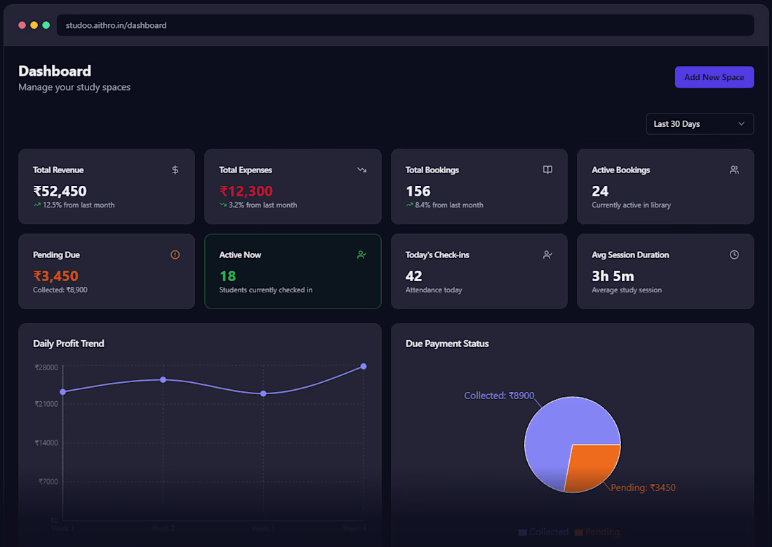772x547 pixels.
Task: Click the 3h 5m session duration value
Action: pos(613,276)
